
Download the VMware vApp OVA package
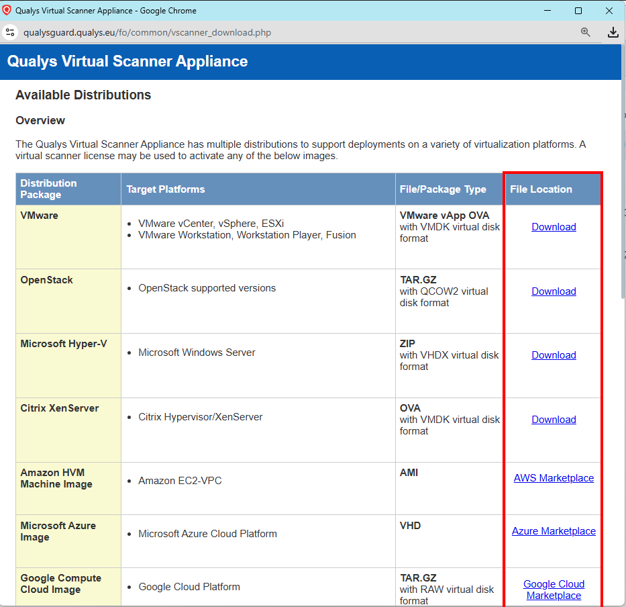point(554,226)
